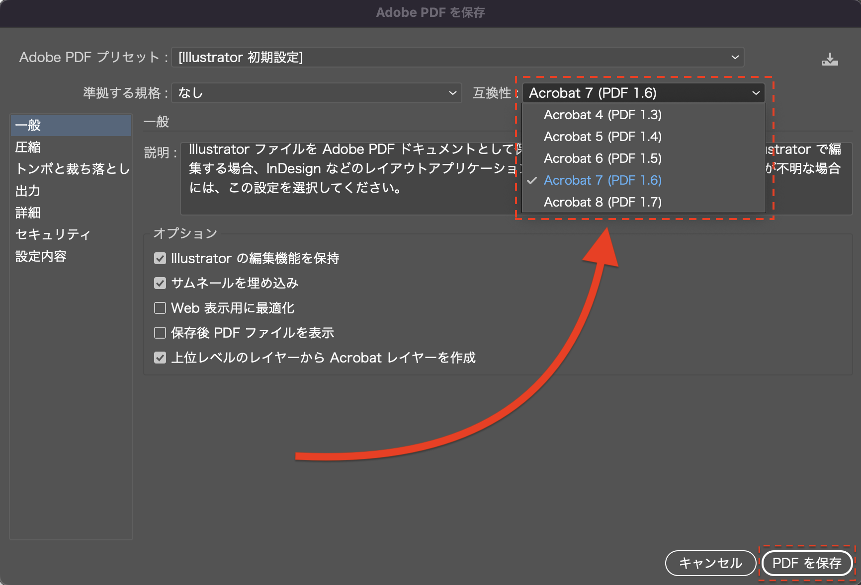Select 出力 in the sidebar list
This screenshot has height=585, width=861.
(x=71, y=191)
